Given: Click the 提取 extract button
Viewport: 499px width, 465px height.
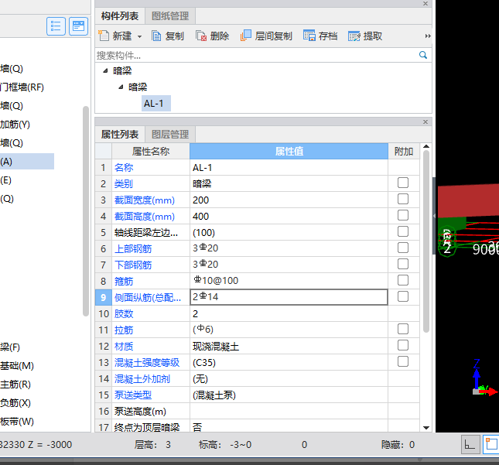Looking at the screenshot, I should [365, 36].
